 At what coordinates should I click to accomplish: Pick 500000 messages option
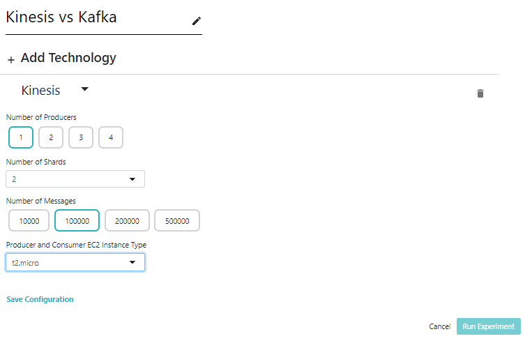pos(177,220)
